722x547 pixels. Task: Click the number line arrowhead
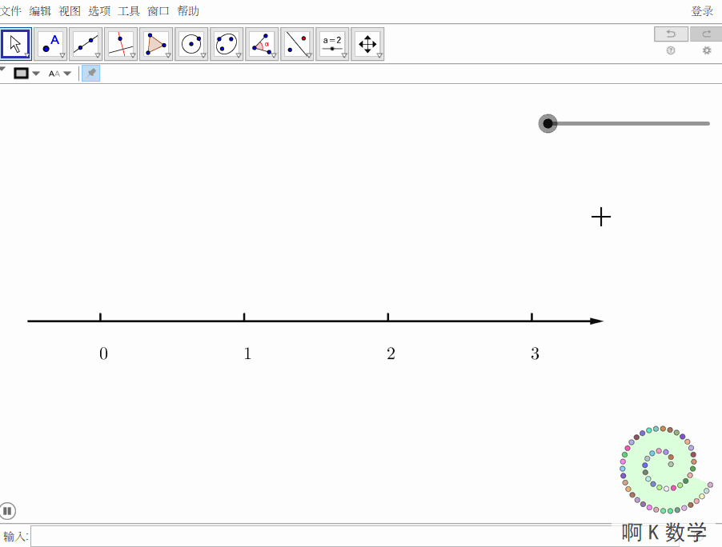[x=597, y=321]
